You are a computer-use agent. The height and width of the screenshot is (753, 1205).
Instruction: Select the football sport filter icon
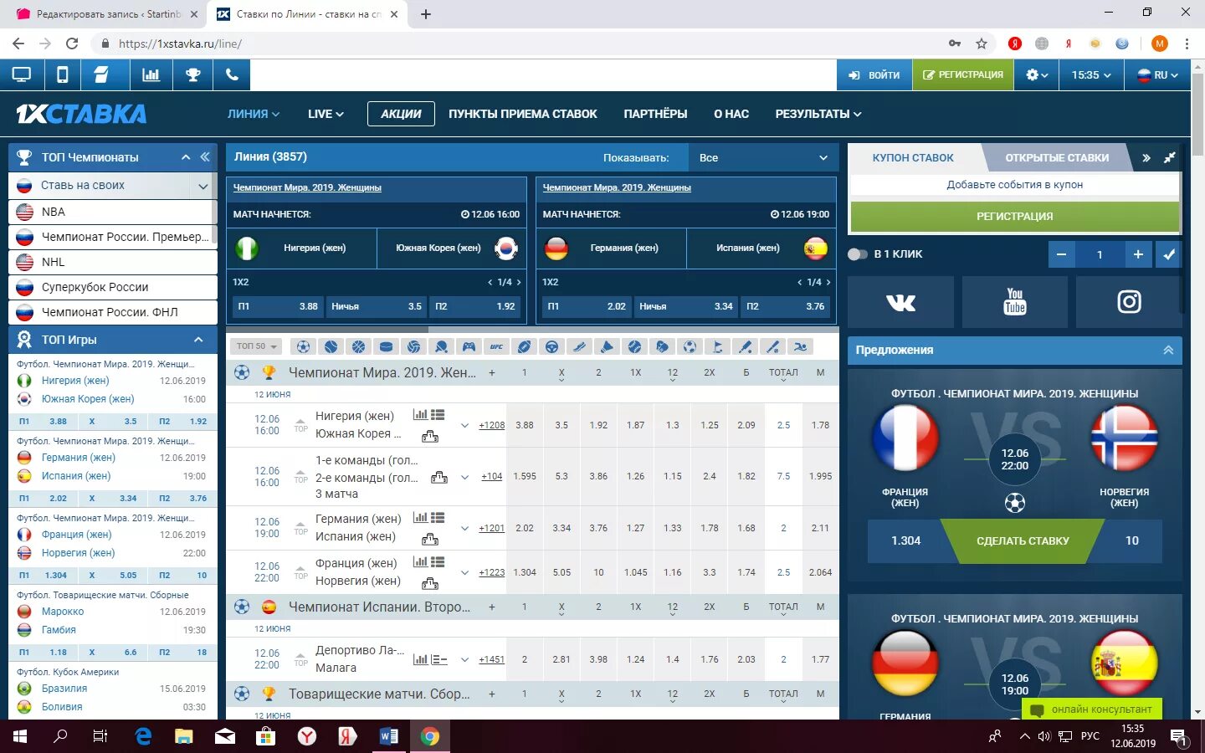(304, 346)
